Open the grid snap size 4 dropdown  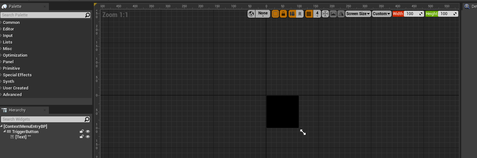click(x=317, y=14)
